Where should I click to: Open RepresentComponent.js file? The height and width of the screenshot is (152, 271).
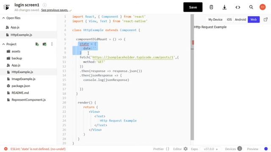28,100
